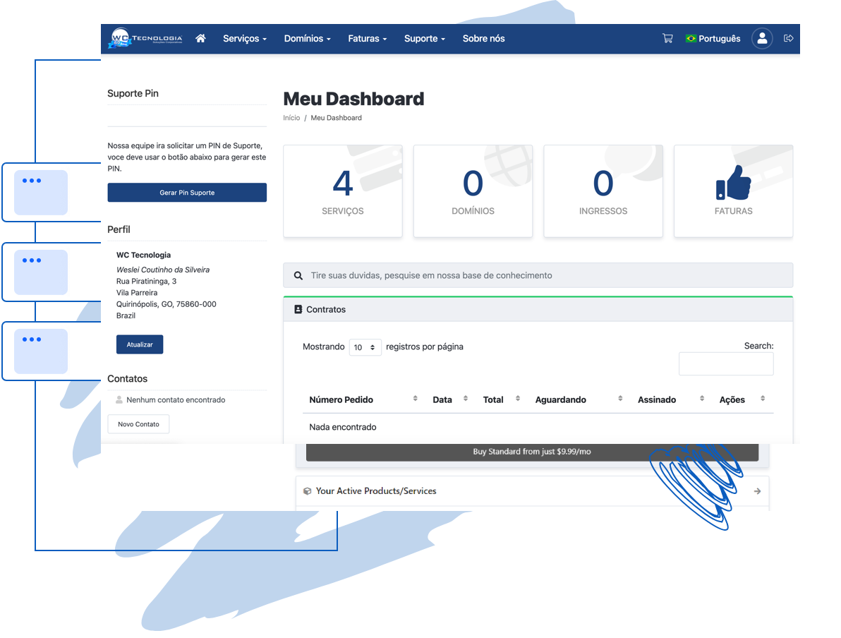Open the Serviços dropdown menu
The height and width of the screenshot is (638, 841).
(244, 39)
